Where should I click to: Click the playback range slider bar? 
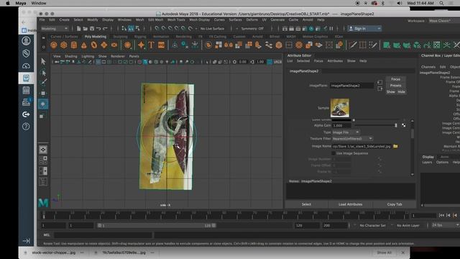click(157, 225)
